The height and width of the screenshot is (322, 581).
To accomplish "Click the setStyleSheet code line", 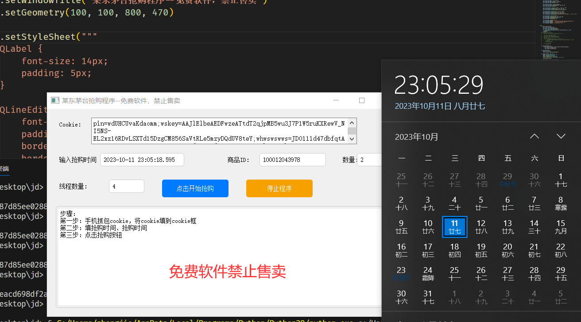I will 48,37.
